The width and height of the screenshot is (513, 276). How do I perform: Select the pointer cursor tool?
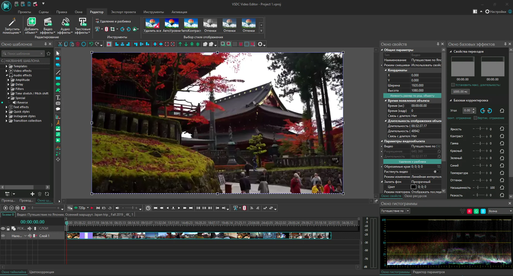(58, 53)
